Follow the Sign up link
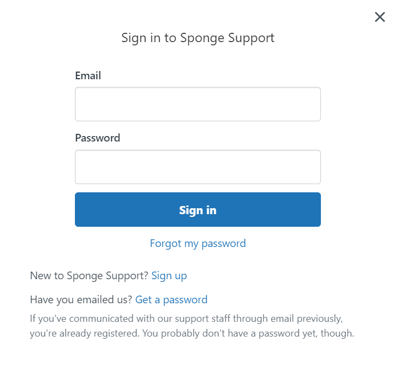This screenshot has height=371, width=398. (x=169, y=275)
